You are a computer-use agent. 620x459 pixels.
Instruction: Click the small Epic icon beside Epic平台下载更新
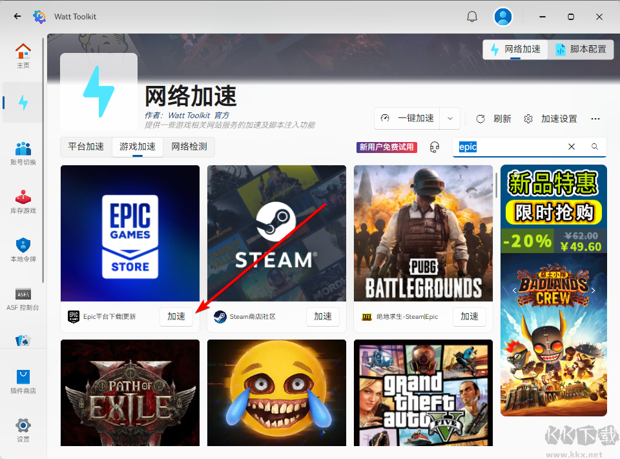(74, 317)
